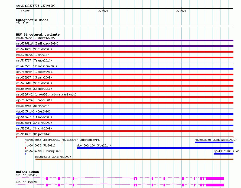Click the dgv7566n54 (Cooper2011) label

(x=35, y=100)
